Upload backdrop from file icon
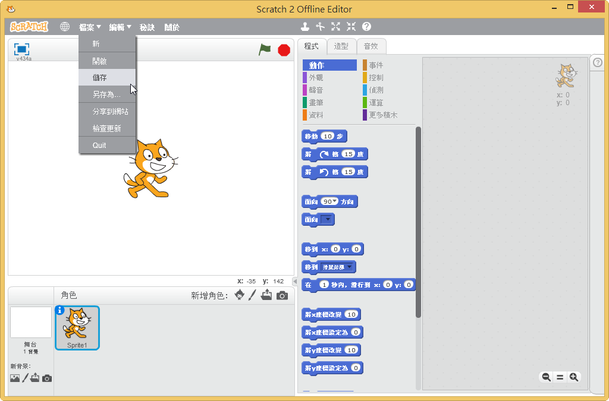 click(x=35, y=378)
